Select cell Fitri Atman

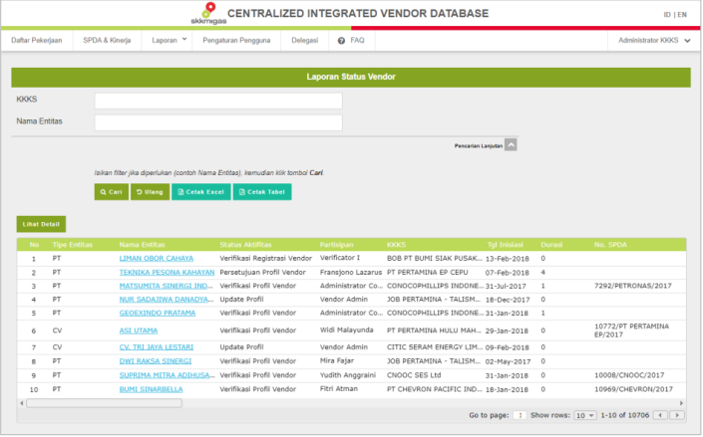click(x=339, y=389)
